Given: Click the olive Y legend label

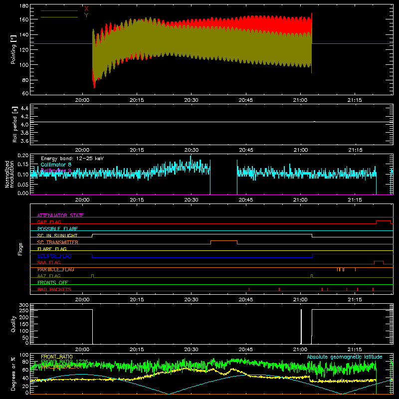Looking at the screenshot, I should [86, 15].
